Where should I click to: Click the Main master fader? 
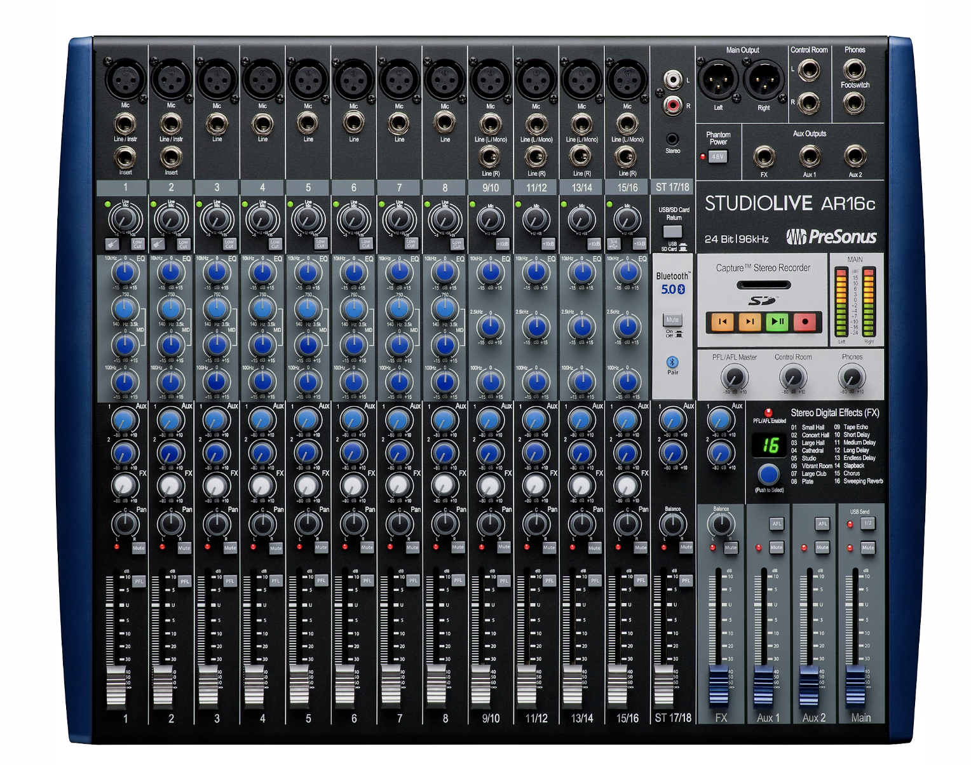click(855, 686)
